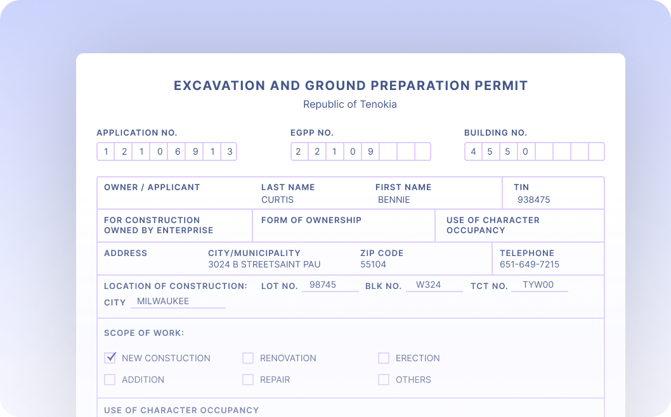671x417 pixels.
Task: Enable the Erection checkbox
Action: click(384, 358)
